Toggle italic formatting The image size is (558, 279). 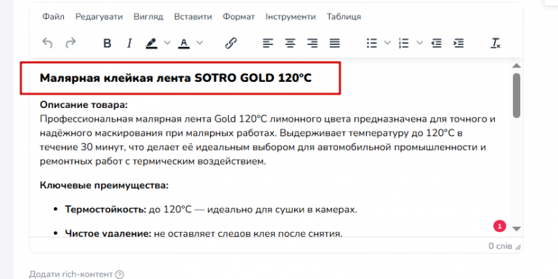pyautogui.click(x=129, y=43)
